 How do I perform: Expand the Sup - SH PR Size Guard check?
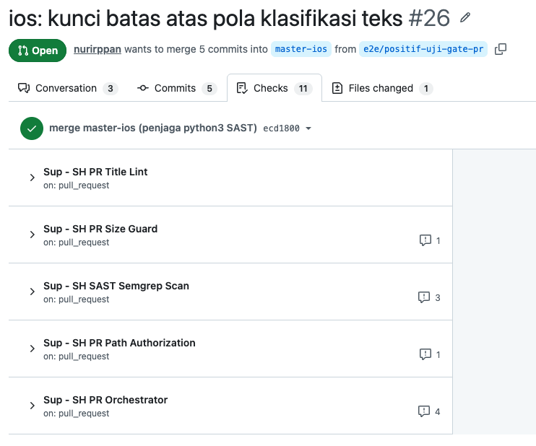pos(32,235)
